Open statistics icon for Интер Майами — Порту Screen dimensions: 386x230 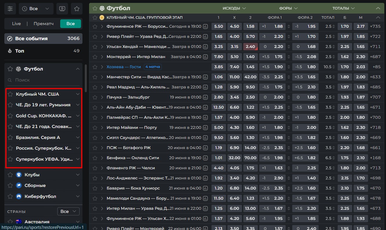click(x=205, y=127)
